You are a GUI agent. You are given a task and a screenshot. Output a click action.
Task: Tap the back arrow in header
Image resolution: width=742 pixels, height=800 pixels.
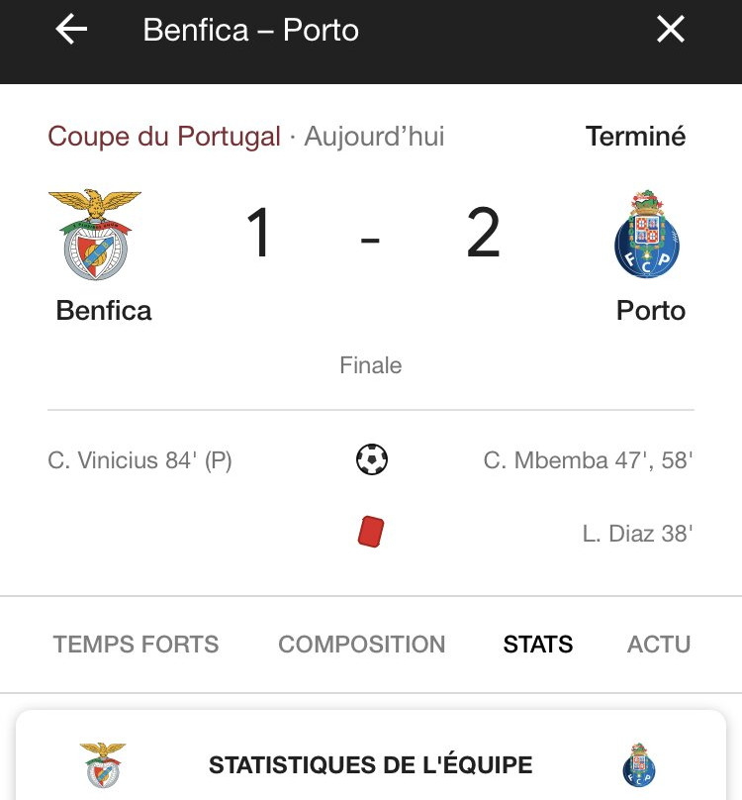(x=71, y=29)
